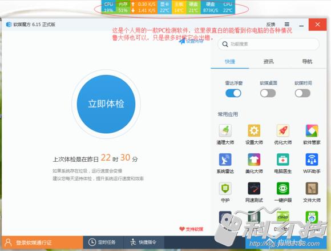Click the magnifier search icon
Screen dimensions: 331x251
tap(225, 44)
